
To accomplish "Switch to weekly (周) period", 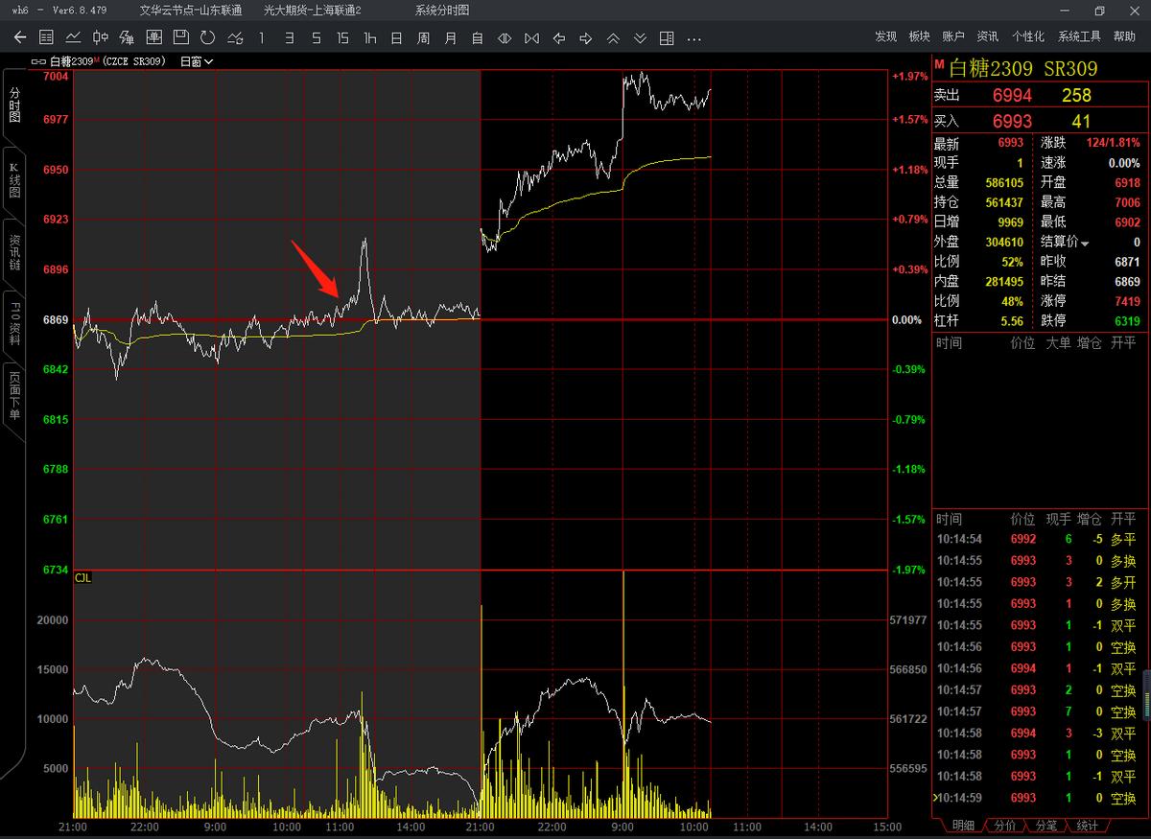I will tap(423, 38).
